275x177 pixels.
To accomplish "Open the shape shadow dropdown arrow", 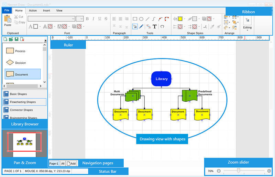I will [213, 19].
